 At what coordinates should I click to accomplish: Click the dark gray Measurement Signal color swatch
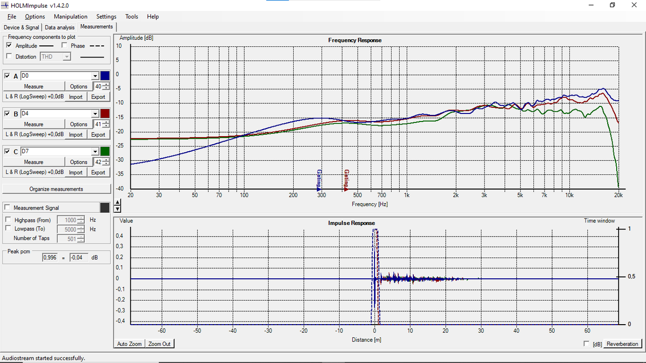click(x=105, y=208)
